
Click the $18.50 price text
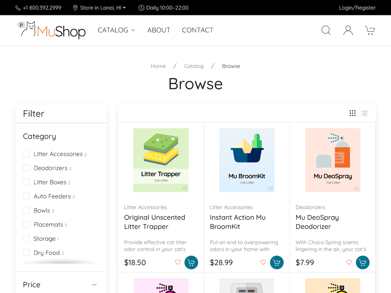click(x=135, y=262)
